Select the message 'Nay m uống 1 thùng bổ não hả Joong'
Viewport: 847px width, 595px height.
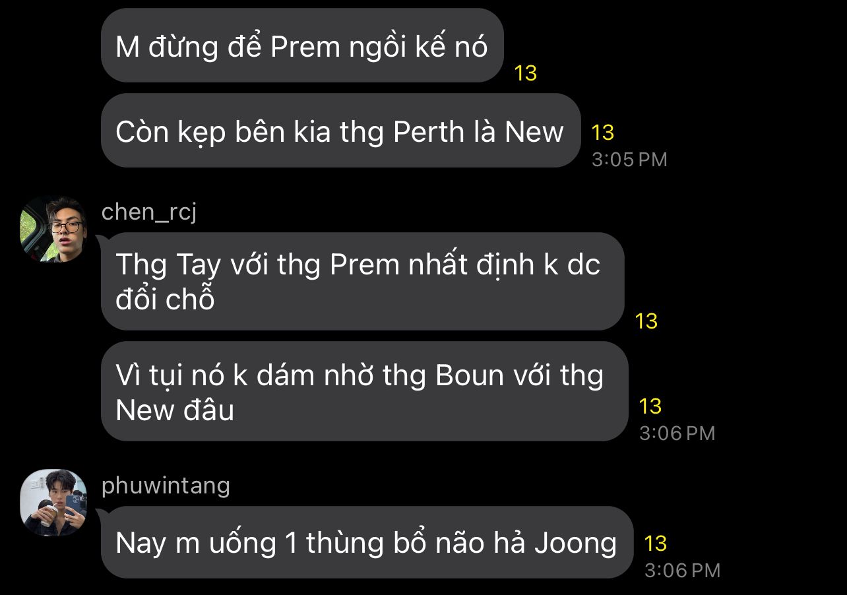click(367, 542)
